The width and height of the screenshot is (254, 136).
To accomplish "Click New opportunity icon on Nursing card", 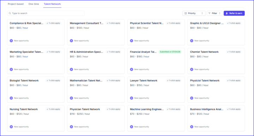I will (x=11, y=127).
